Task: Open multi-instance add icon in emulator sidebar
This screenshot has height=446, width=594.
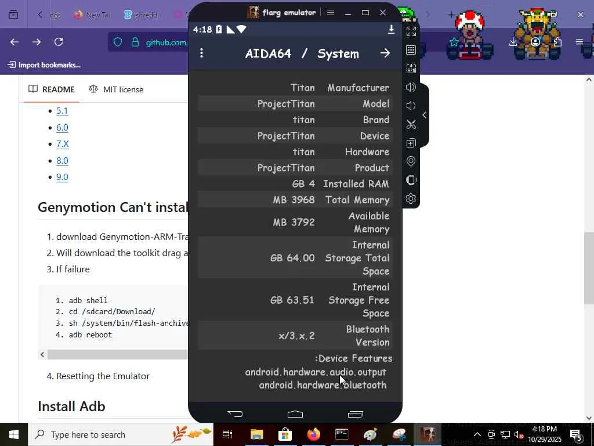Action: [x=411, y=143]
